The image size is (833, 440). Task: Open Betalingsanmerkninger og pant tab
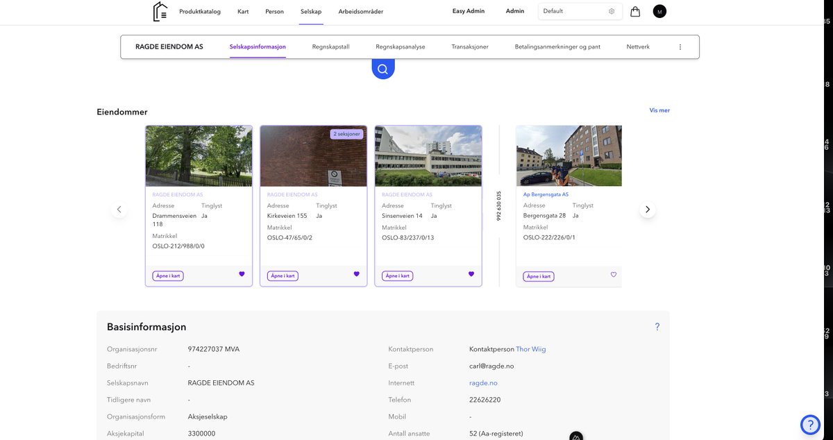pos(557,47)
